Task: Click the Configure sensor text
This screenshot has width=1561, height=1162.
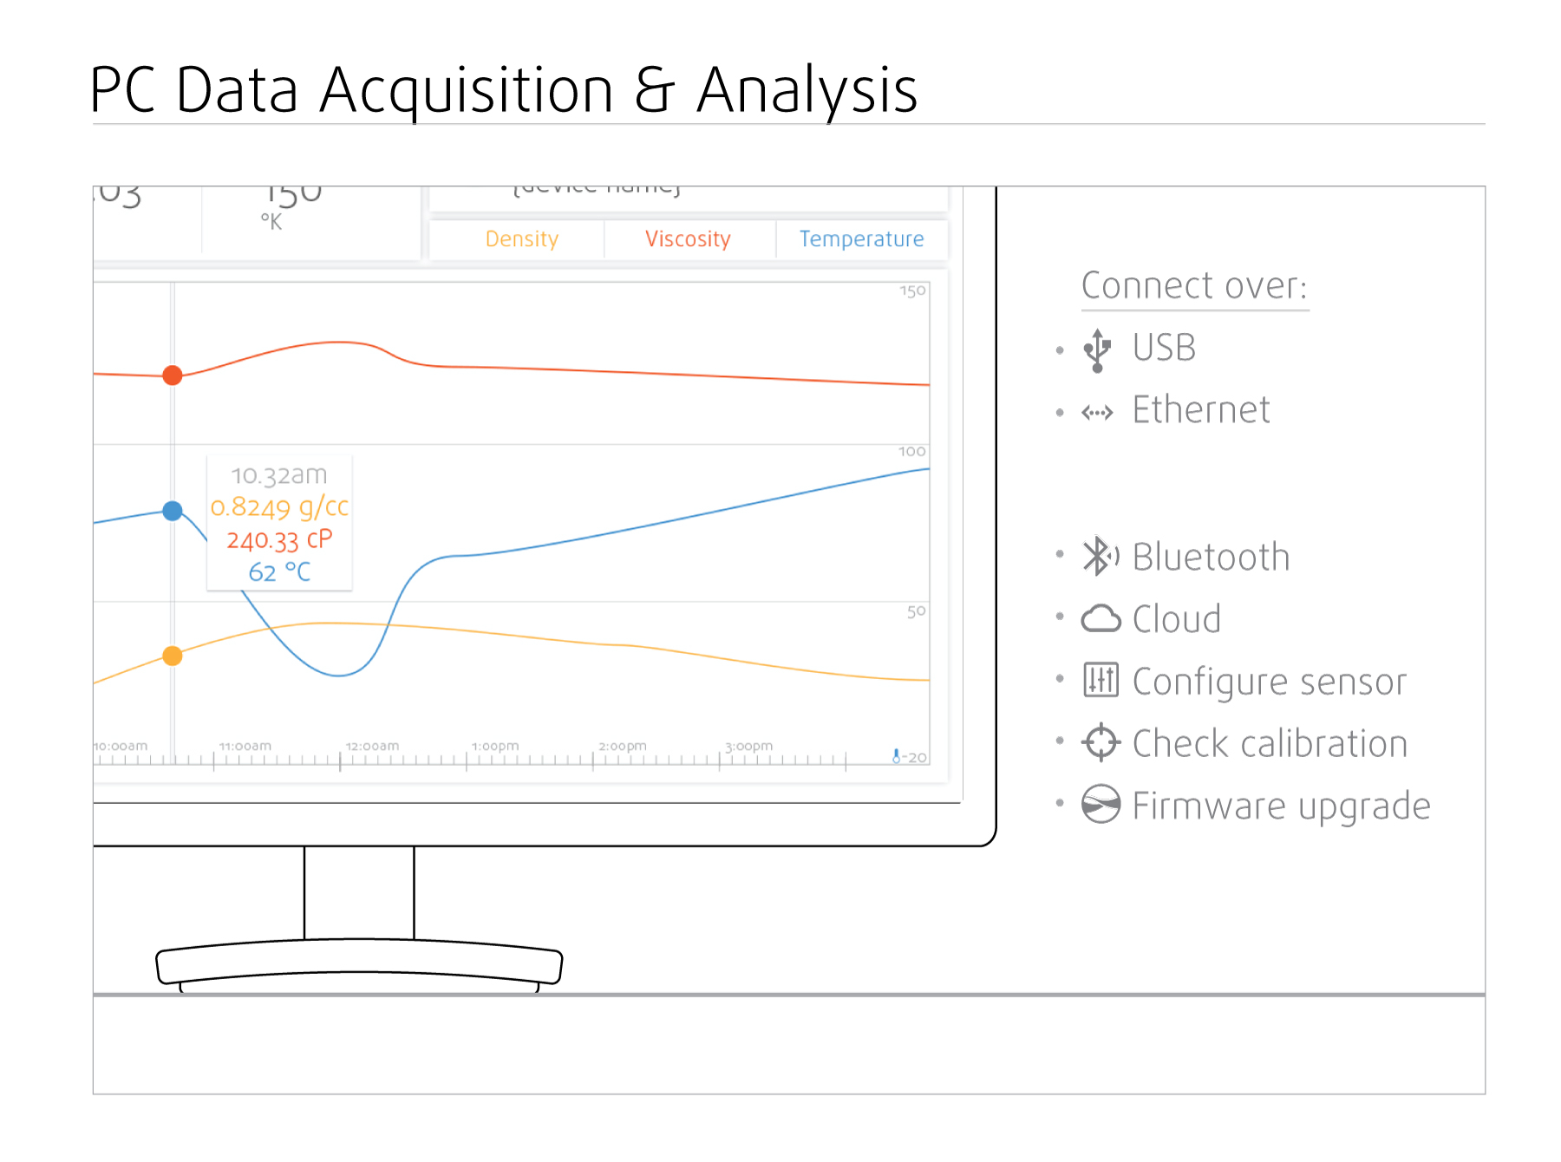Action: point(1269,682)
